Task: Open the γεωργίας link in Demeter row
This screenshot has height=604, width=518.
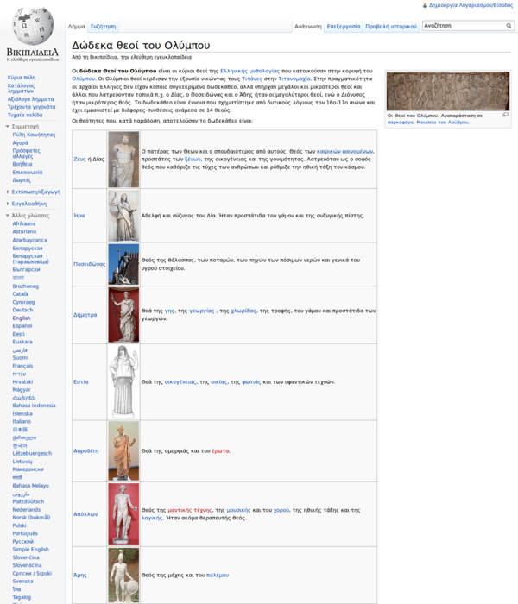Action: pos(201,311)
